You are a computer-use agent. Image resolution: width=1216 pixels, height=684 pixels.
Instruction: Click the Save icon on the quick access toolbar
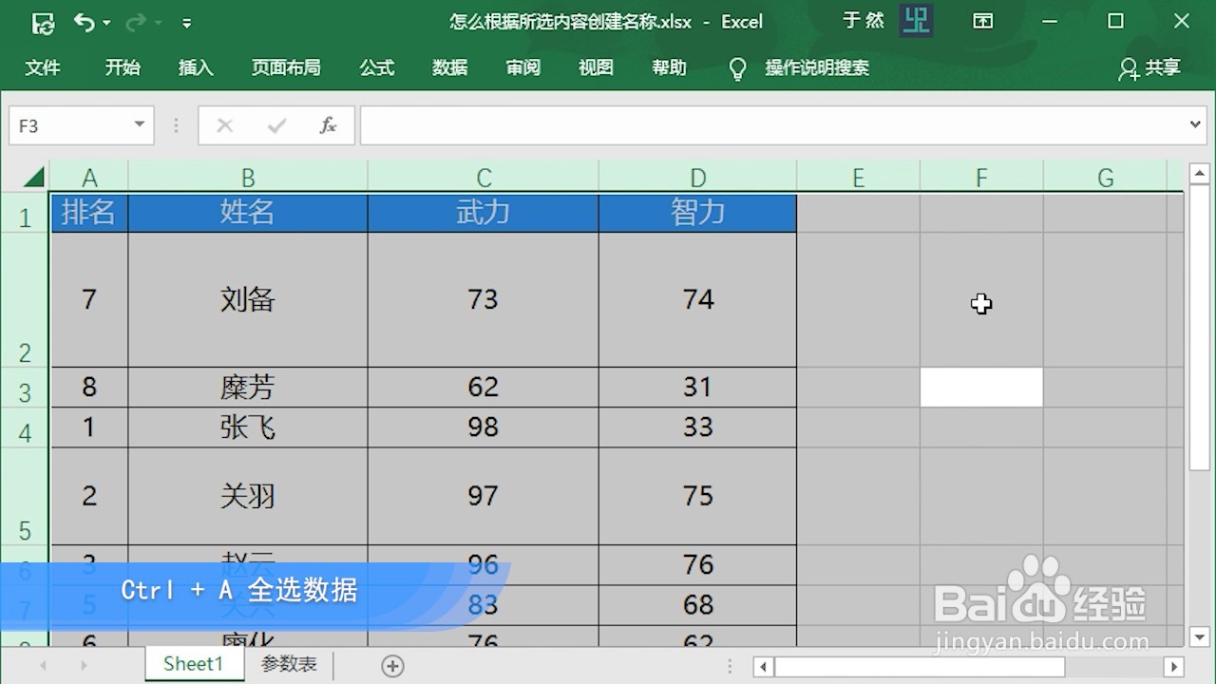coord(43,21)
